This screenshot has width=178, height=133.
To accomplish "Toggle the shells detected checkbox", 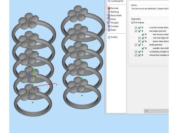I will [136, 45].
